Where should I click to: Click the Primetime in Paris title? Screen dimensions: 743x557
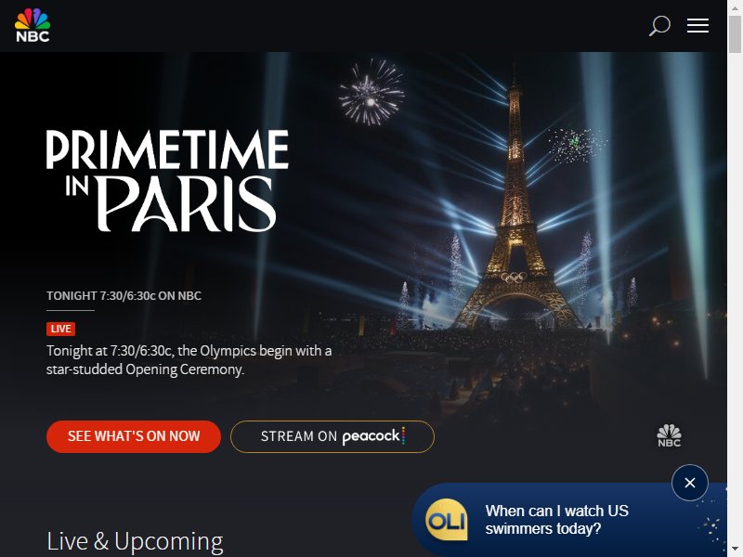pyautogui.click(x=167, y=180)
